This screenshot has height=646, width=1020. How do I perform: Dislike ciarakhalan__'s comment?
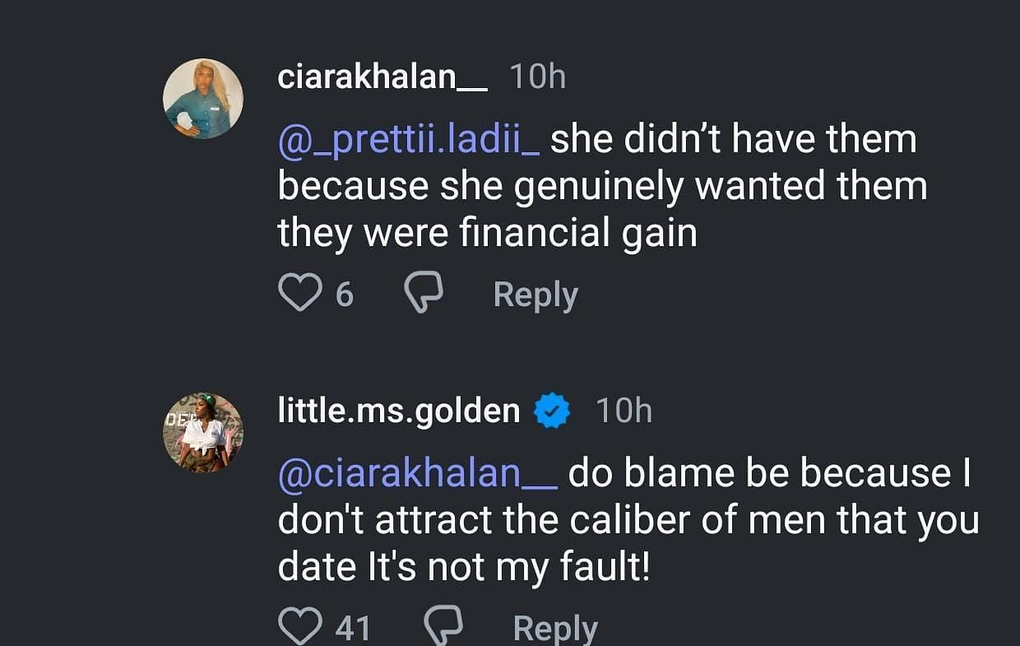pos(424,294)
